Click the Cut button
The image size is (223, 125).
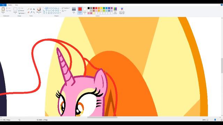(x=8, y=8)
